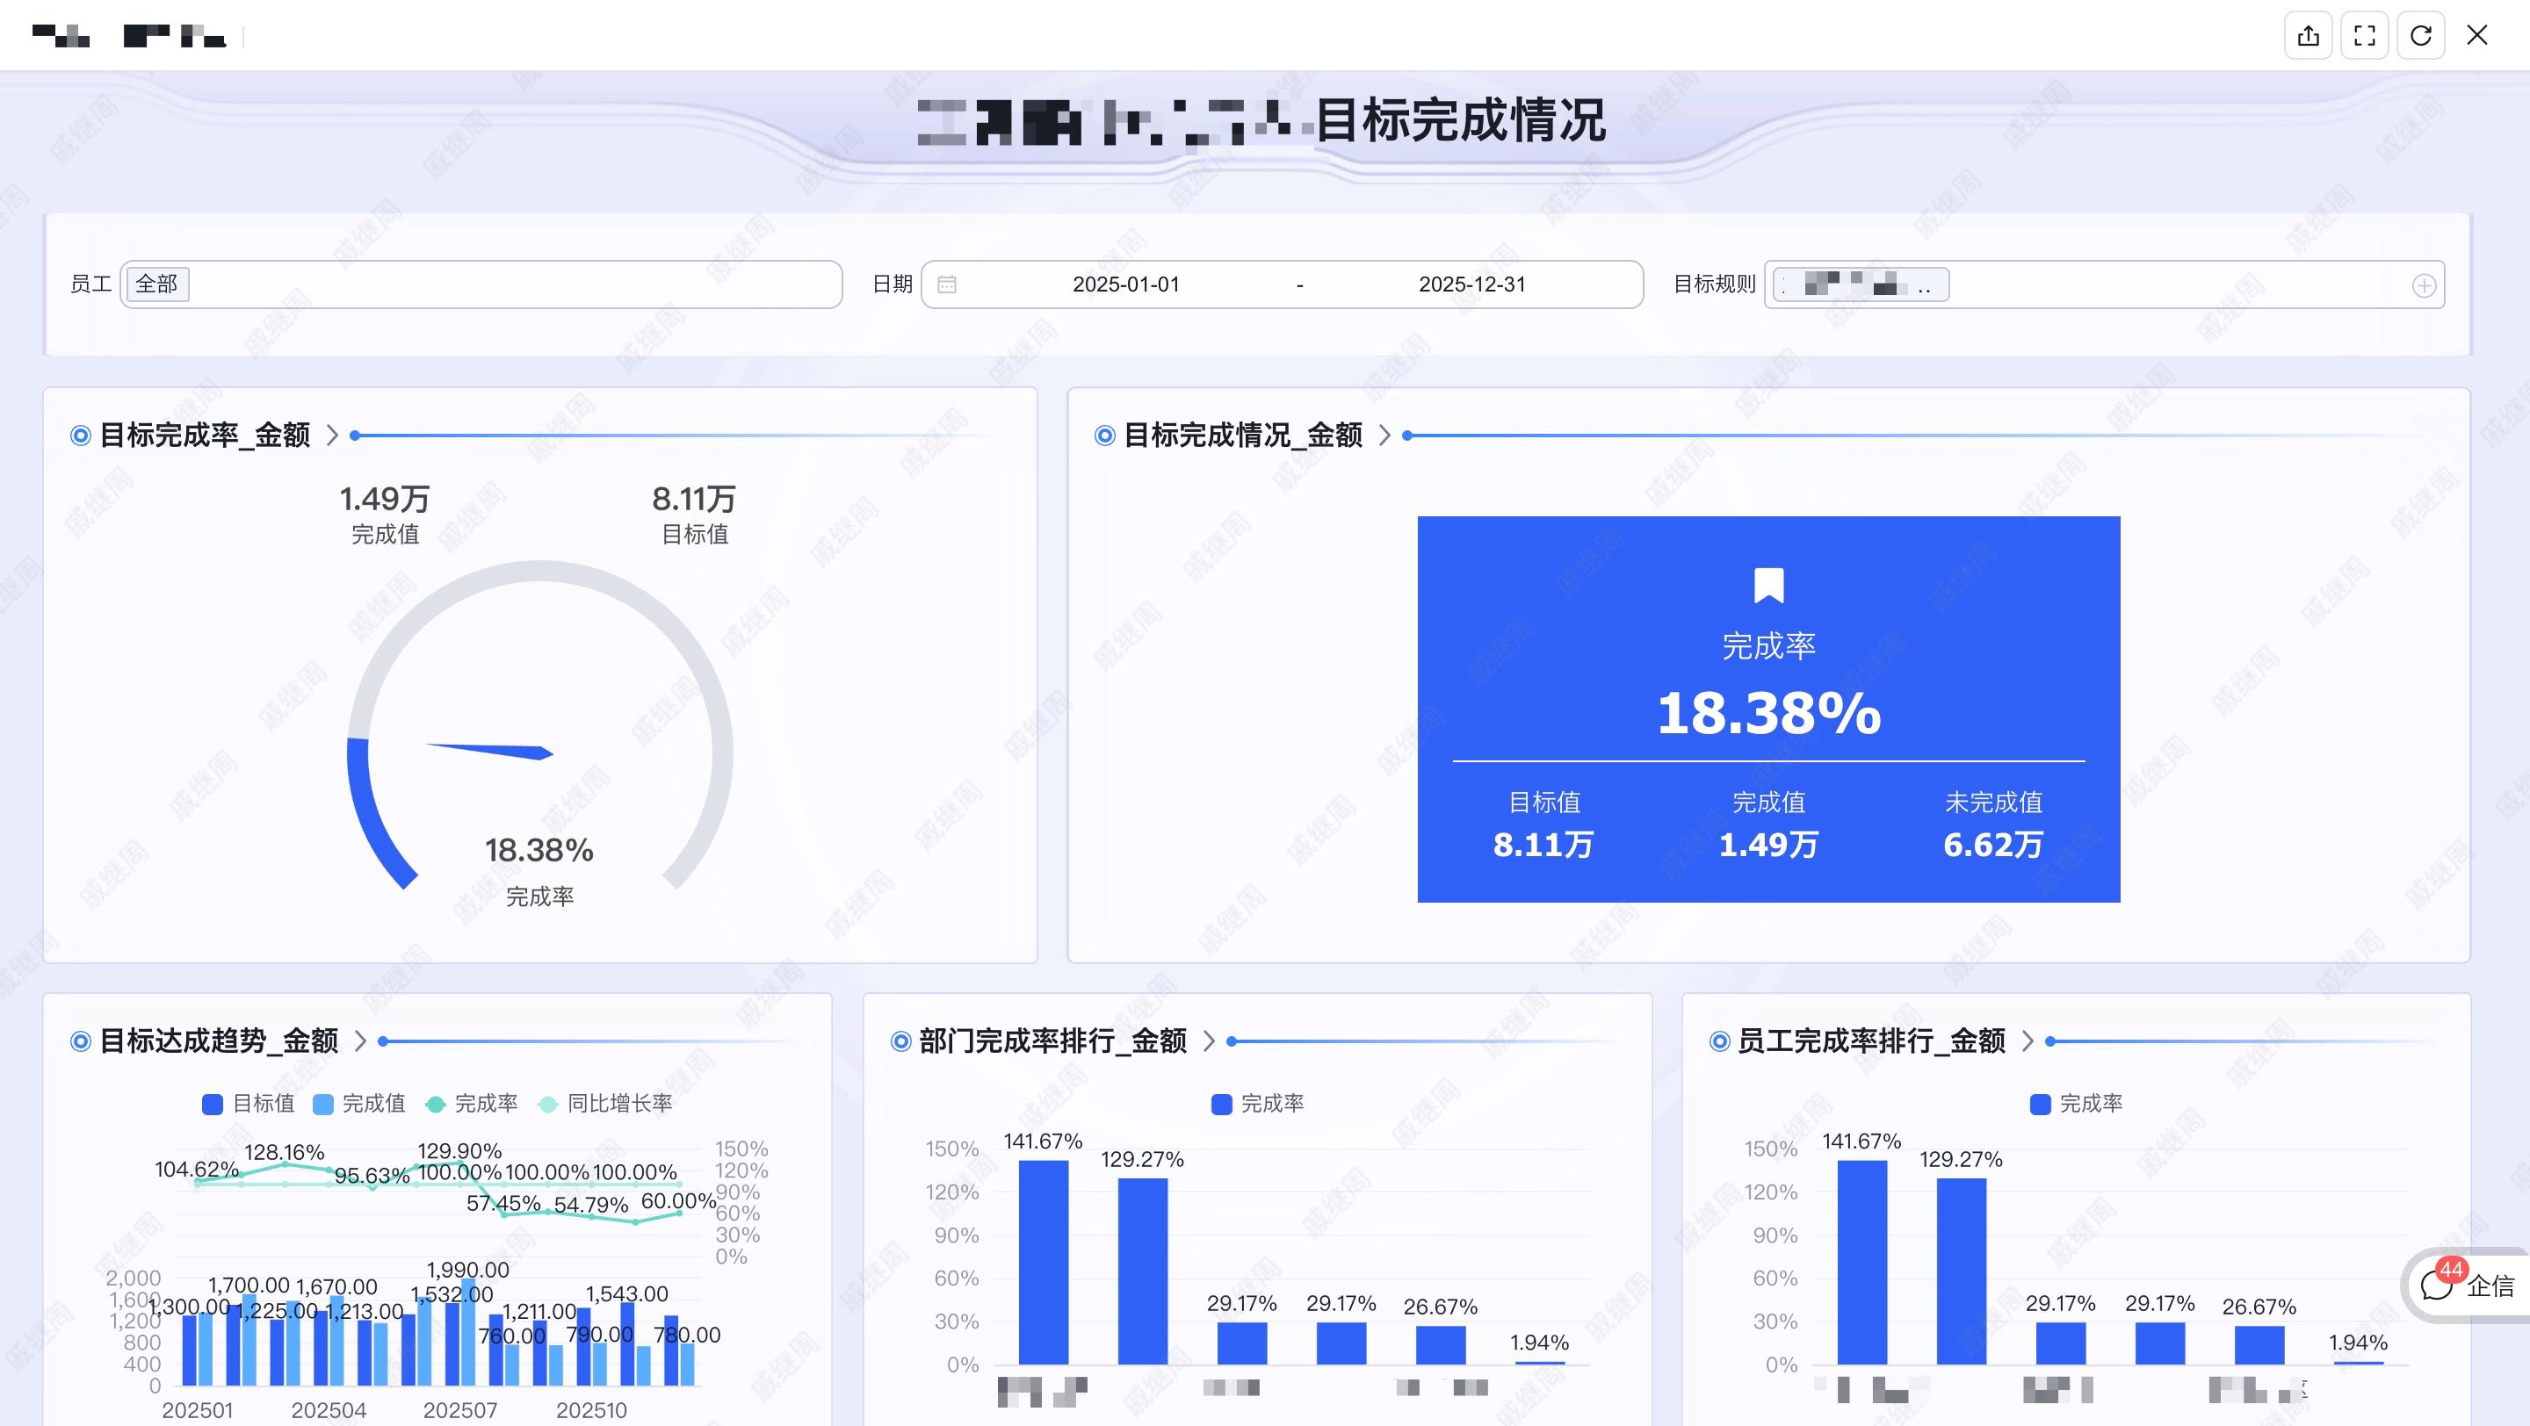Image resolution: width=2530 pixels, height=1426 pixels.
Task: Open the 部门完成率排行_金额 panel title
Action: pos(1053,1041)
